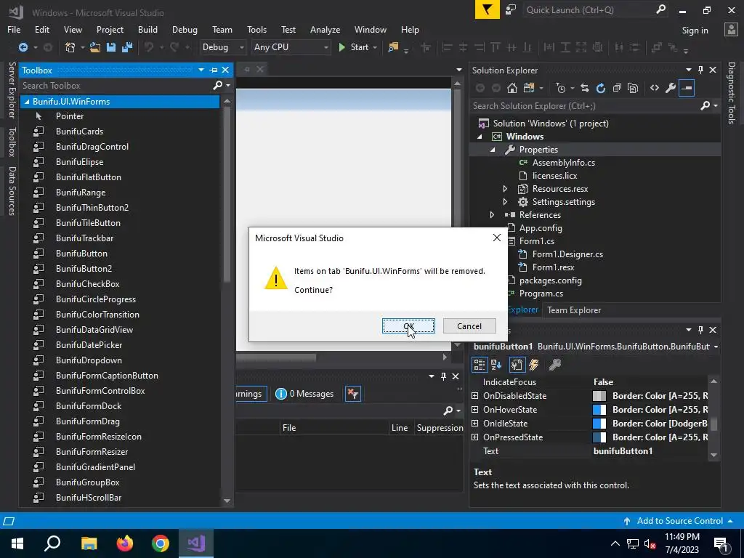Viewport: 744px width, 558px height.
Task: Click the Refresh icon in Solution Explorer
Action: tap(601, 88)
